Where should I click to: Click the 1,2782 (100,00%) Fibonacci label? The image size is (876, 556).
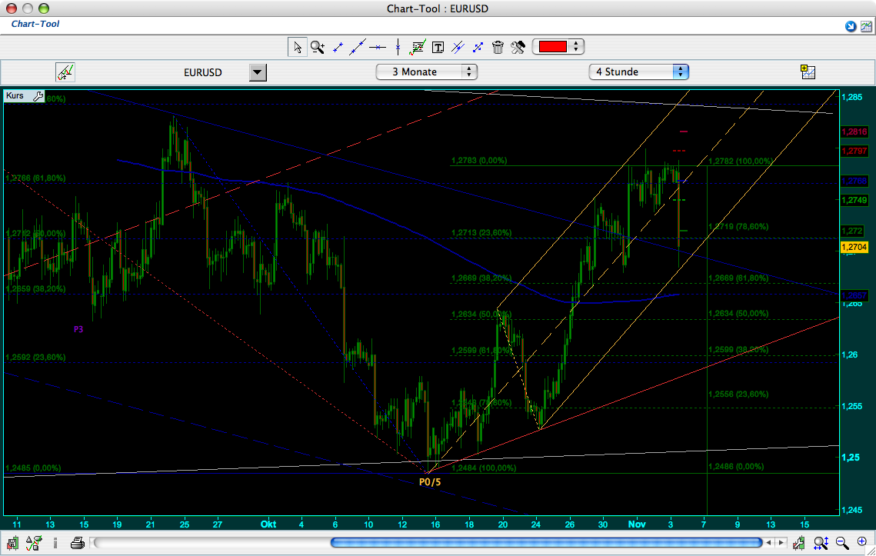(x=741, y=161)
